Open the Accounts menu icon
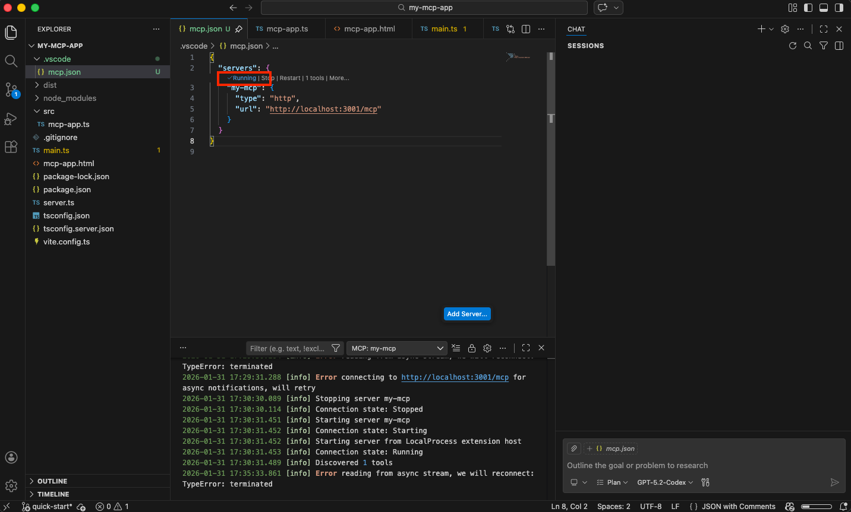The width and height of the screenshot is (851, 512). (x=11, y=457)
